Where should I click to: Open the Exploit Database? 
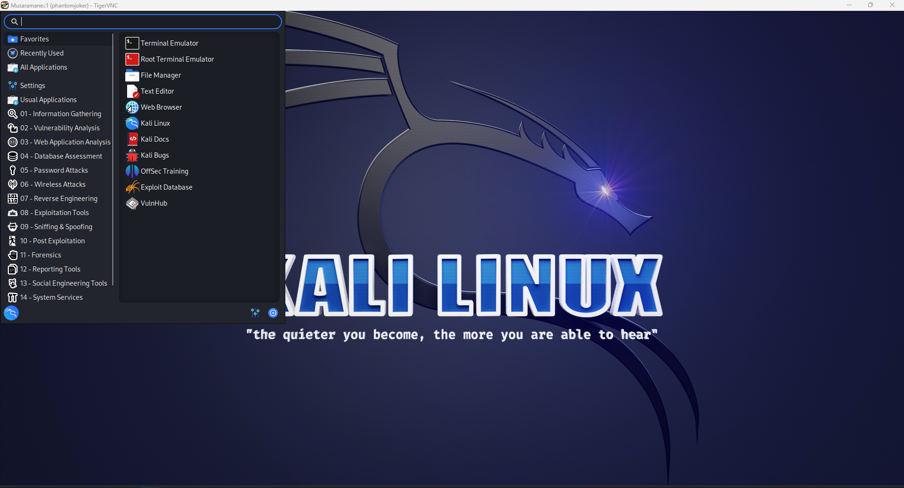click(x=166, y=187)
